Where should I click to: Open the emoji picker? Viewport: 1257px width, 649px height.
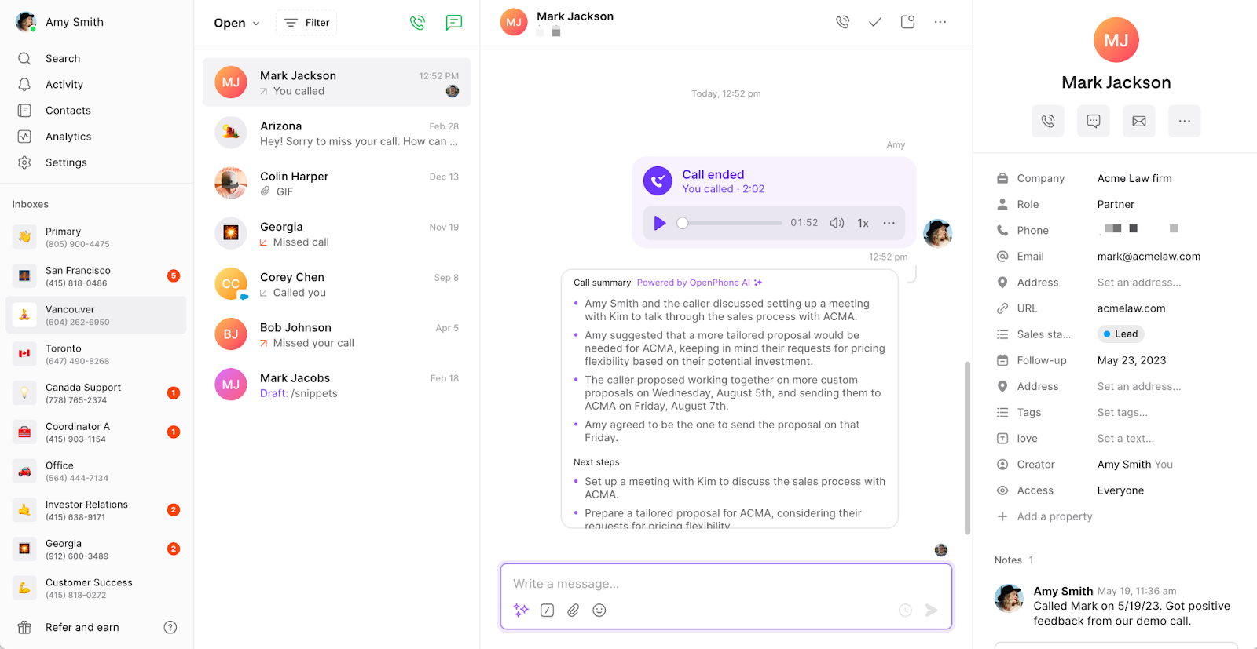click(599, 610)
